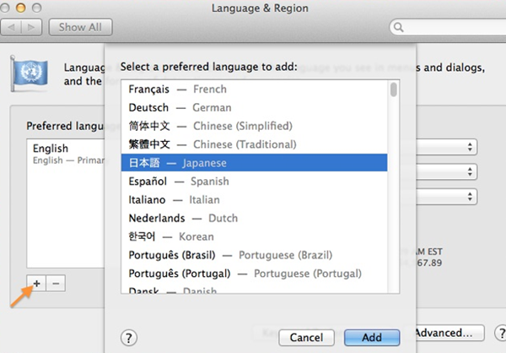Click the language list scrollbar thumb
The height and width of the screenshot is (353, 506).
click(393, 91)
